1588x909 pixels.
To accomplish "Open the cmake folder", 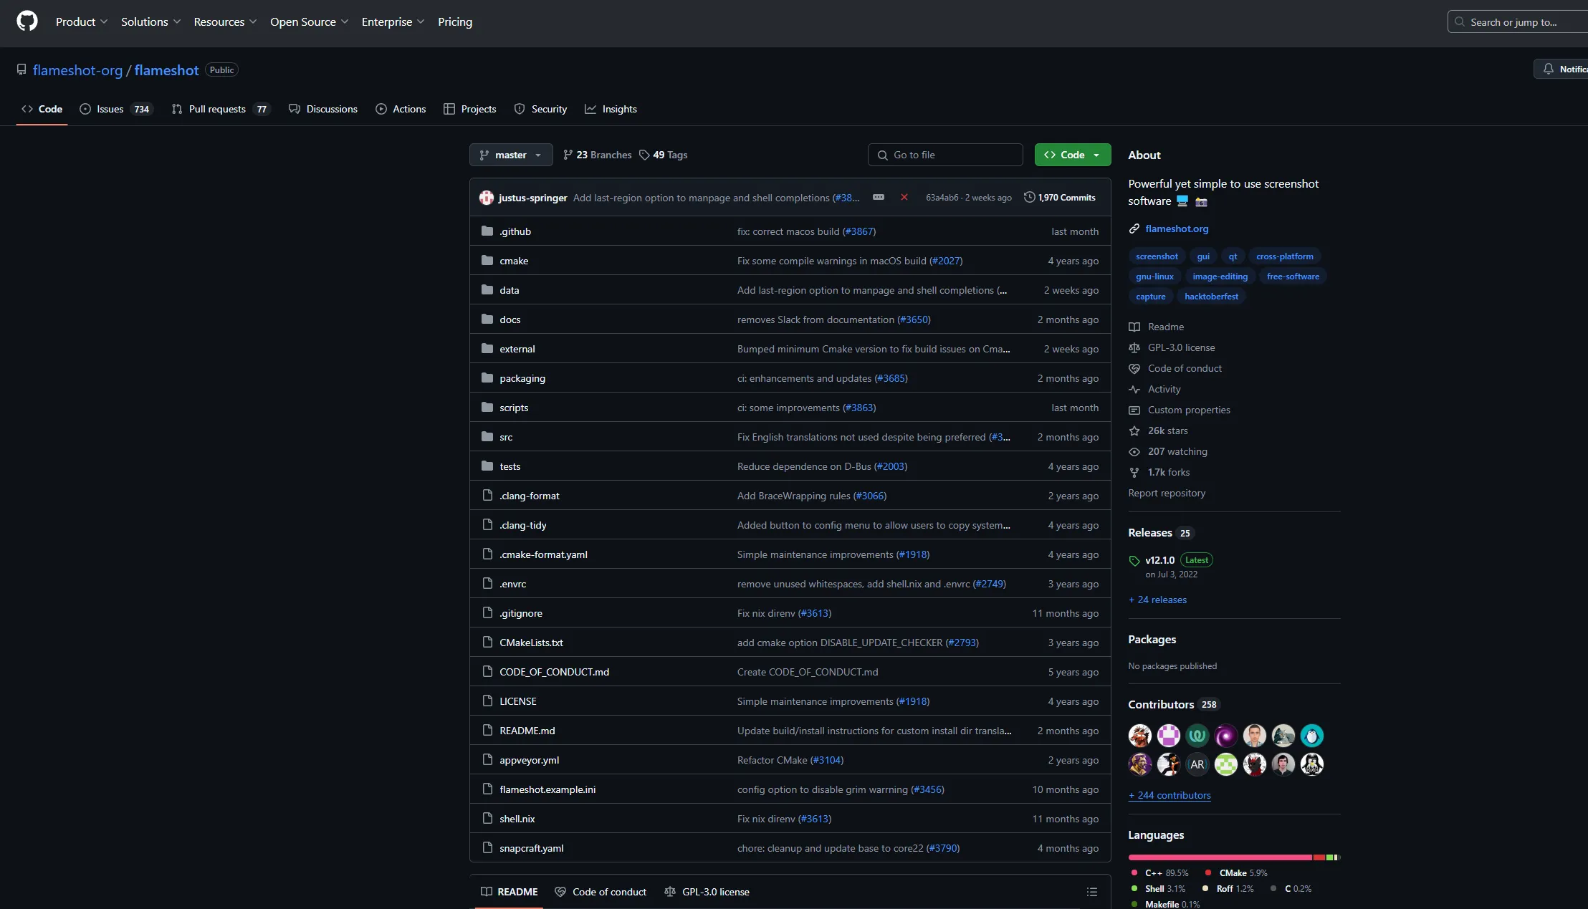I will pyautogui.click(x=514, y=261).
